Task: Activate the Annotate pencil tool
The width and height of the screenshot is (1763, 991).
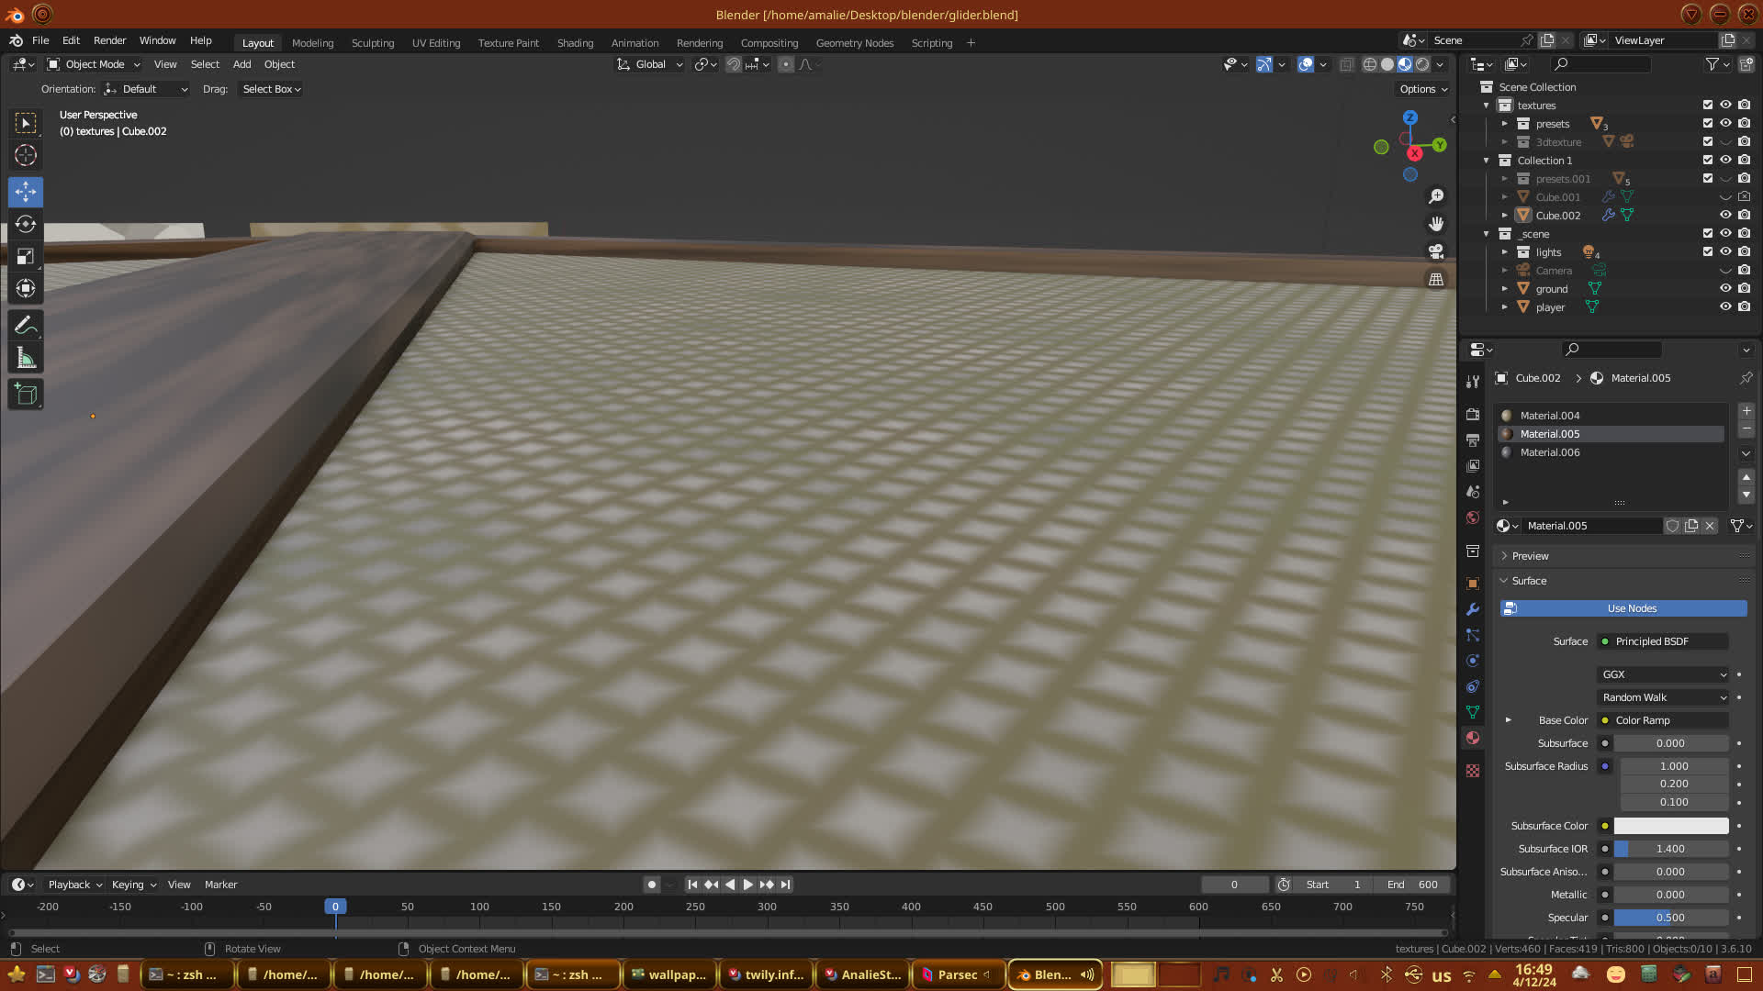Action: 26,326
